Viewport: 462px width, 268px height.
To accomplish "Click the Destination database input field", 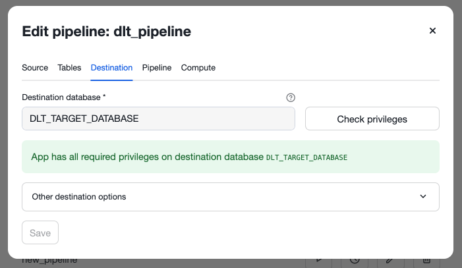I will [x=158, y=119].
